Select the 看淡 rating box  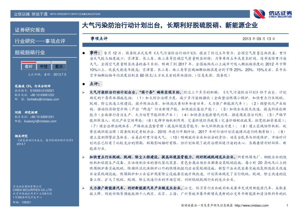pyautogui.click(x=58, y=66)
